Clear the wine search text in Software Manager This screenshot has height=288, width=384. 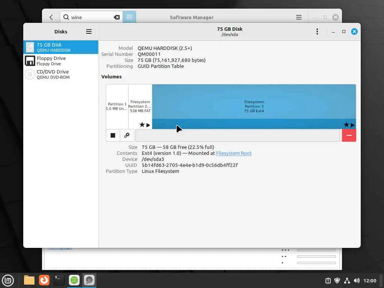tap(117, 17)
